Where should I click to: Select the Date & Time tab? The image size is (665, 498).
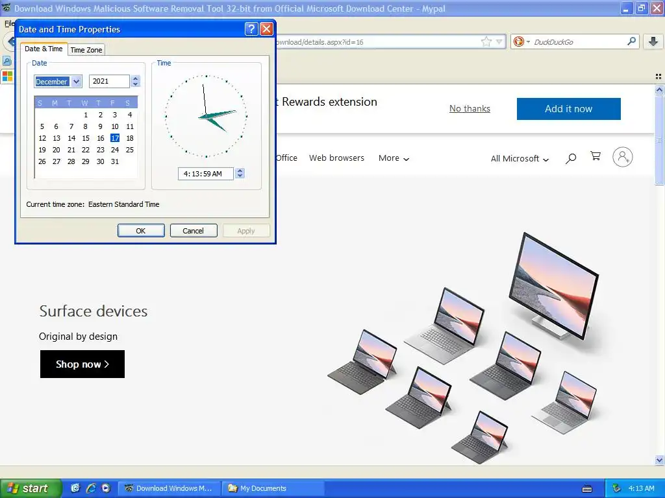[44, 49]
